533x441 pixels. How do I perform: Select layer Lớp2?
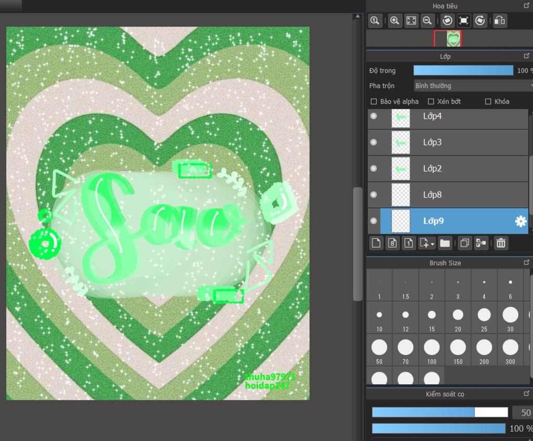pos(448,169)
